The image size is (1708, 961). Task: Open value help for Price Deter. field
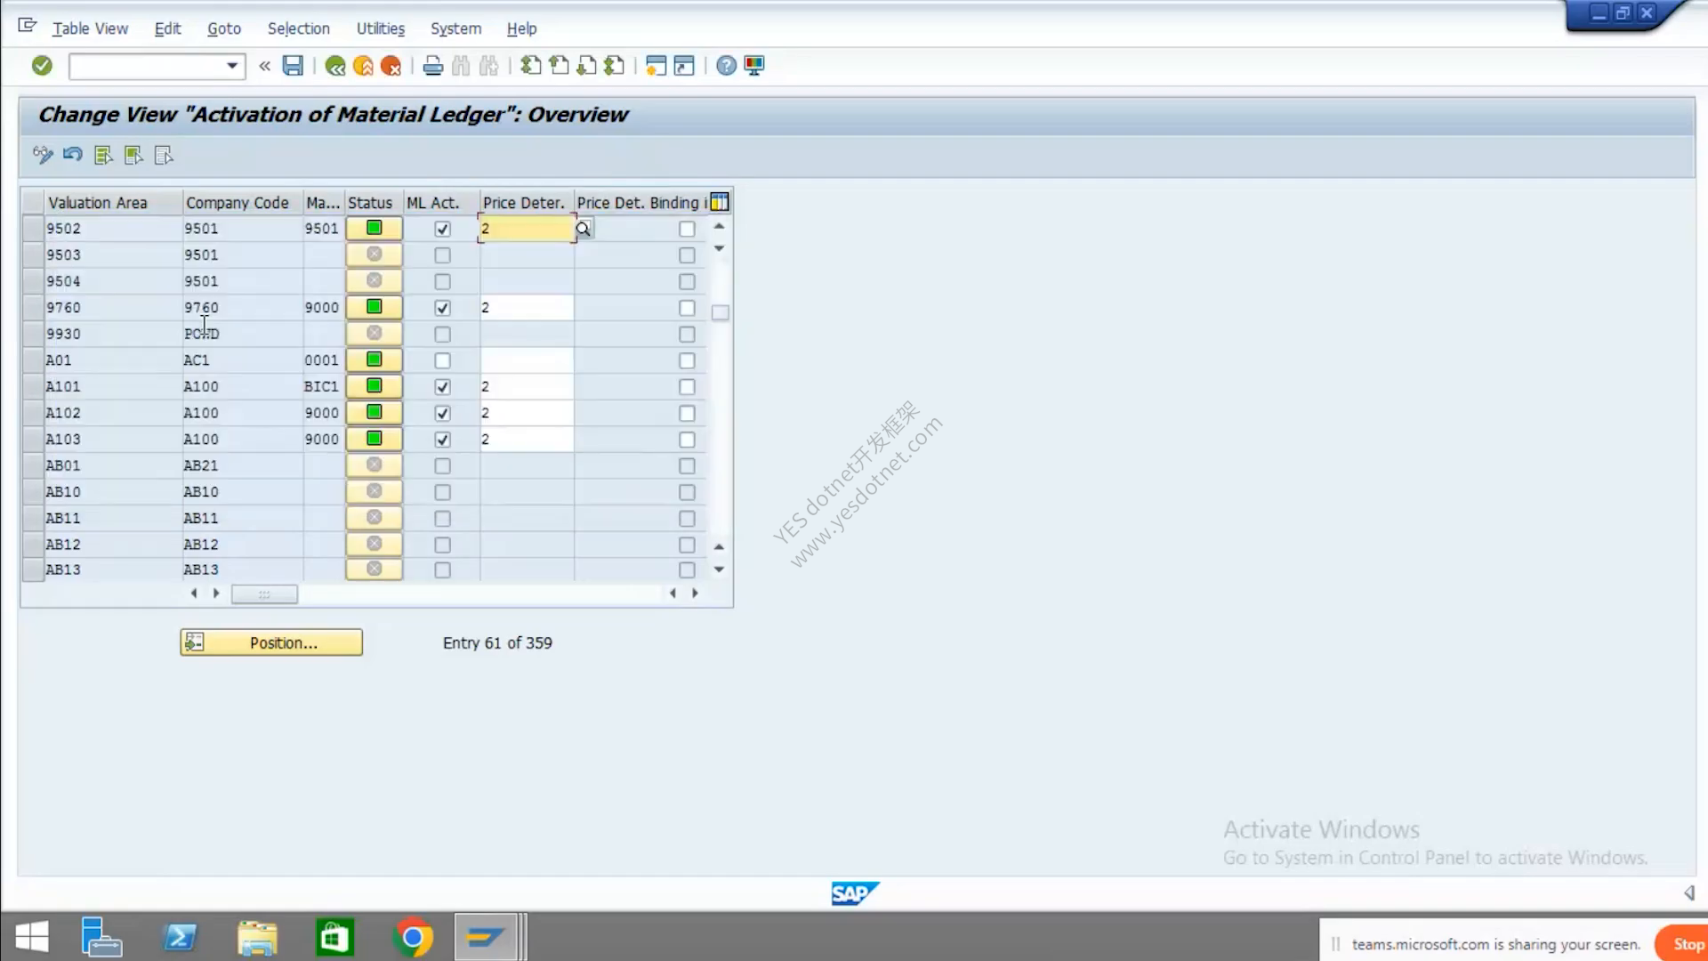[584, 229]
